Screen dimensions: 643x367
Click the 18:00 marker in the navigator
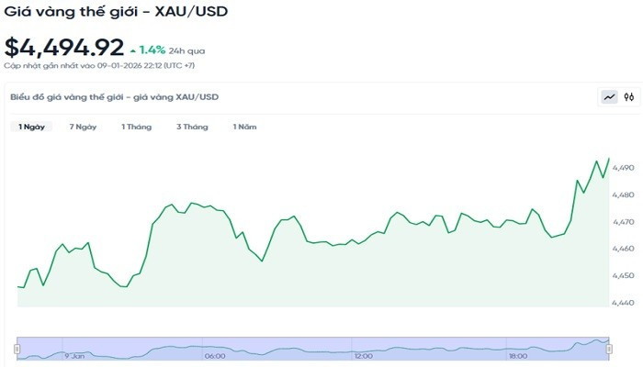(x=517, y=355)
